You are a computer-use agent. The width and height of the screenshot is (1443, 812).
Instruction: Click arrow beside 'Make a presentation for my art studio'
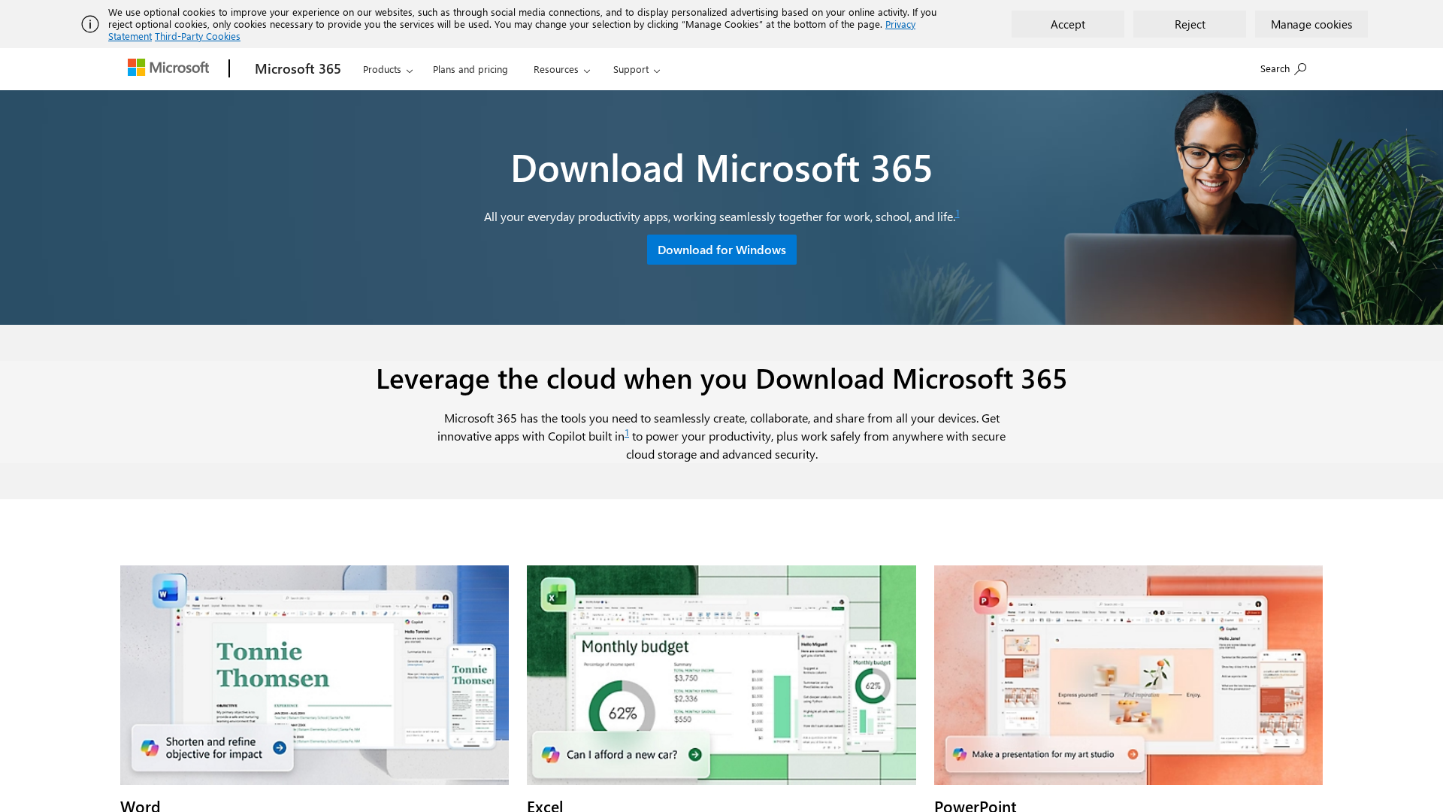pos(1133,754)
